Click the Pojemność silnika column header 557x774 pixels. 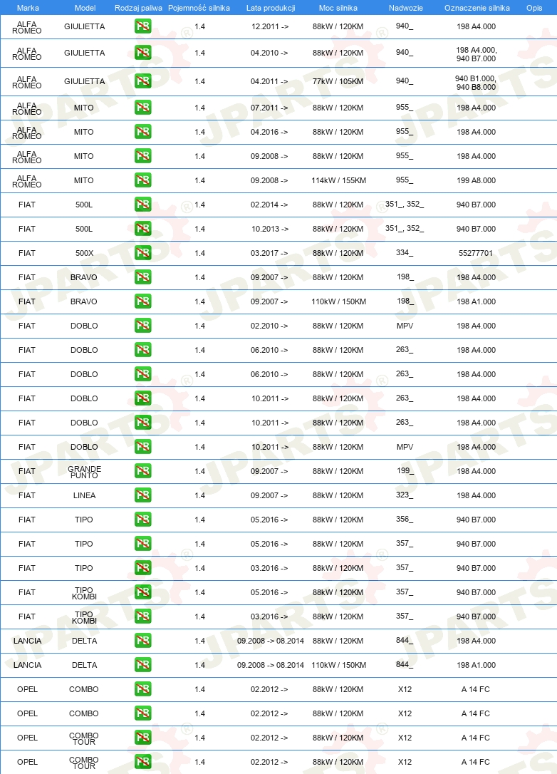pyautogui.click(x=199, y=8)
